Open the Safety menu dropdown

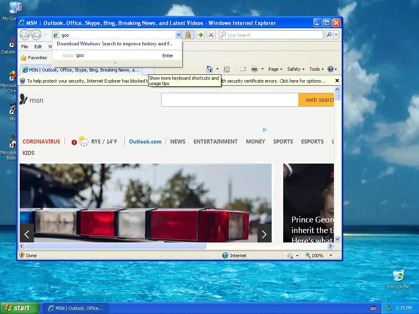[x=296, y=69]
